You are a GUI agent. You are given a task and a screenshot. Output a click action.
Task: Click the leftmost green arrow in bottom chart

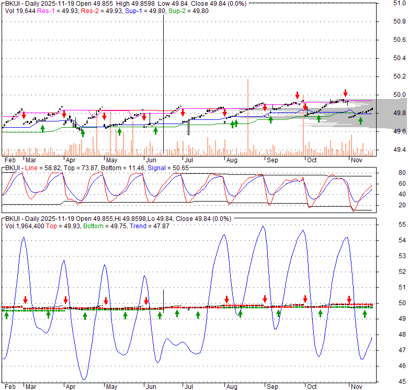tap(6, 315)
